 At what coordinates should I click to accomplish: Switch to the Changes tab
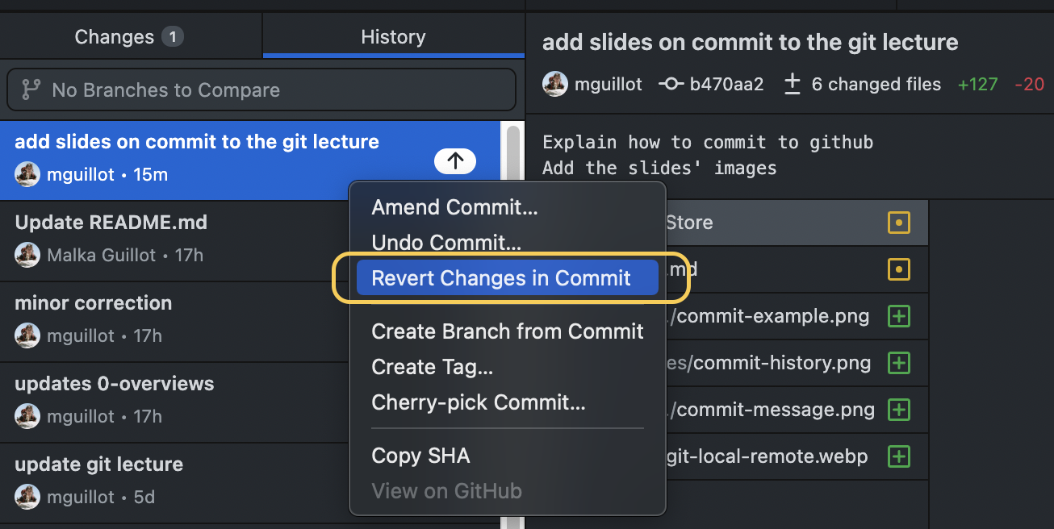[x=129, y=37]
